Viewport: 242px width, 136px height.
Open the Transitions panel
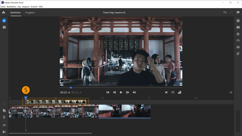click(238, 27)
